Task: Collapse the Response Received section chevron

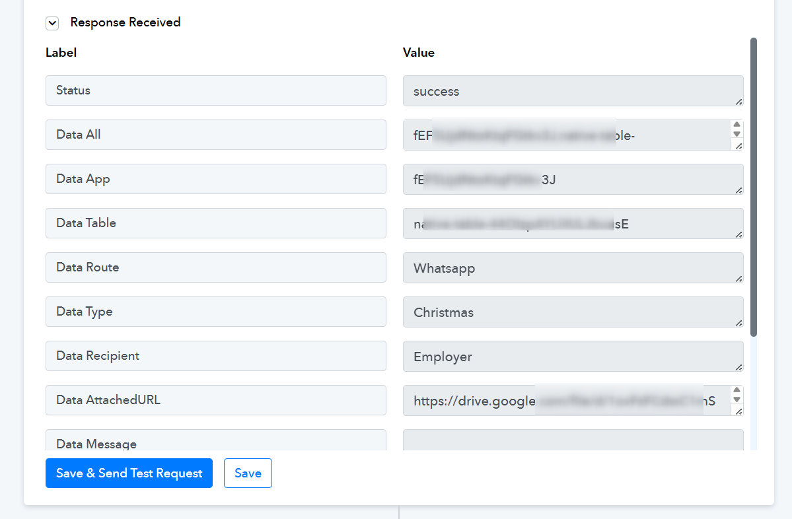Action: [x=52, y=23]
